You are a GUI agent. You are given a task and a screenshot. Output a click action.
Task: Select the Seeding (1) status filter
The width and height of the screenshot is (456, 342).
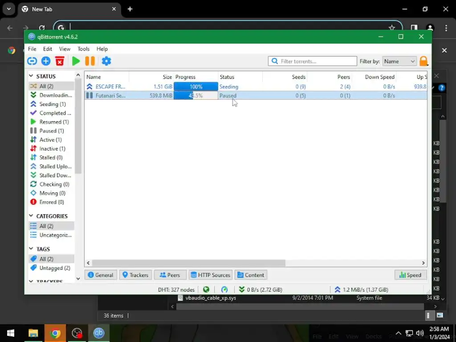(52, 104)
